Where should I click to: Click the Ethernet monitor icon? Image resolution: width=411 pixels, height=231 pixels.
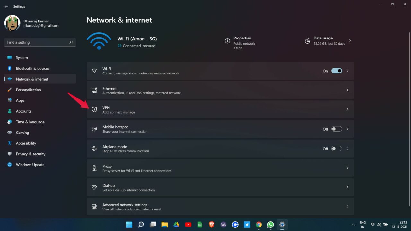[94, 90]
